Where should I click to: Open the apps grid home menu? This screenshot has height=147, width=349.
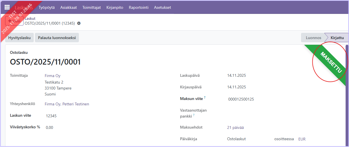7,7
